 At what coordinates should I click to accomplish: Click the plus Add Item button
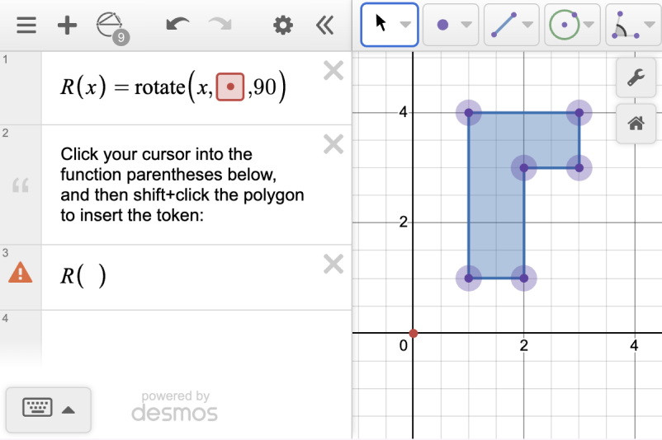(67, 26)
